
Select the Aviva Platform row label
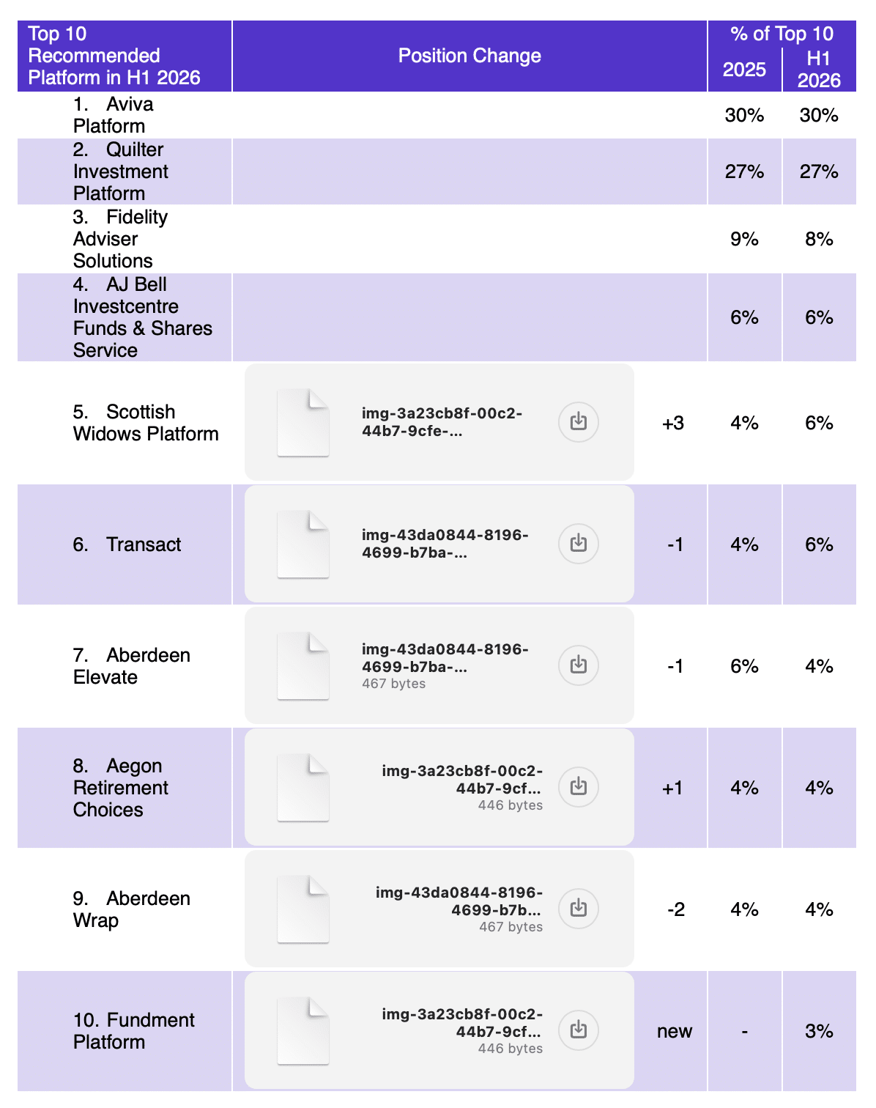pos(114,115)
